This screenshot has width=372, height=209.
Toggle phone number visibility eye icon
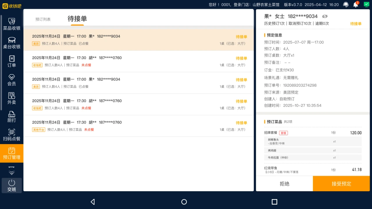325,16
